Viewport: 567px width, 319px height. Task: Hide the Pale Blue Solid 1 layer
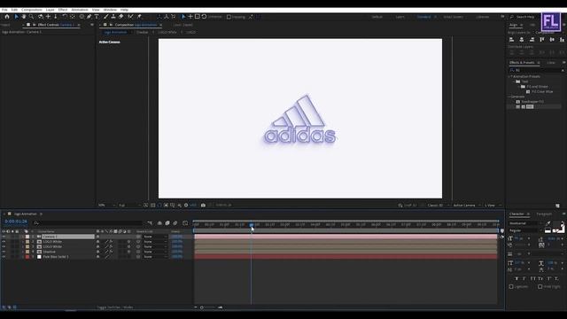[4, 257]
